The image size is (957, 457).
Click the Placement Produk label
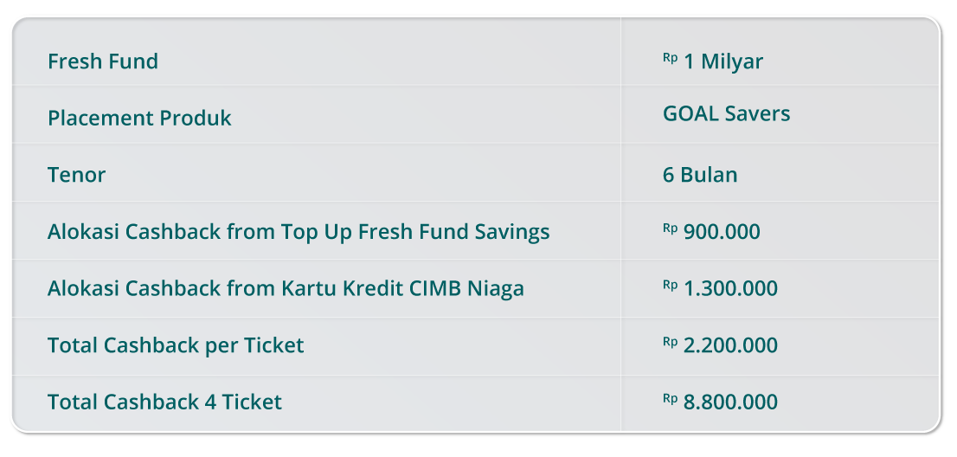pos(139,118)
